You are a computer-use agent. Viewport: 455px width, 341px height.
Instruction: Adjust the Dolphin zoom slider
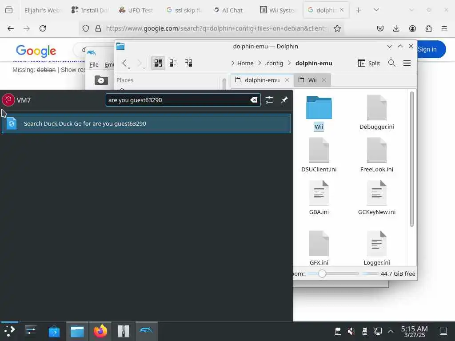[x=333, y=274]
